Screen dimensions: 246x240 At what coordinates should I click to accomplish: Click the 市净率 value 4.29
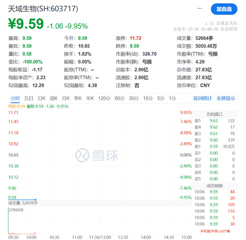[x=200, y=62]
